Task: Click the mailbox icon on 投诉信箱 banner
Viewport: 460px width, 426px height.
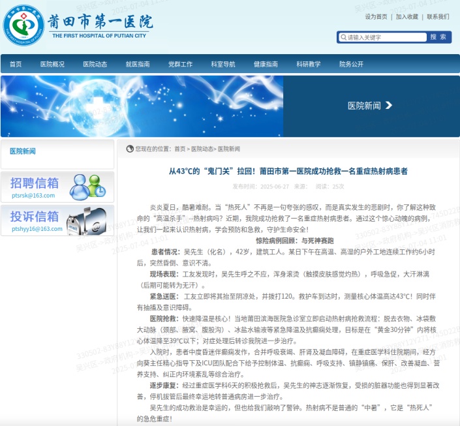Action: click(x=86, y=221)
